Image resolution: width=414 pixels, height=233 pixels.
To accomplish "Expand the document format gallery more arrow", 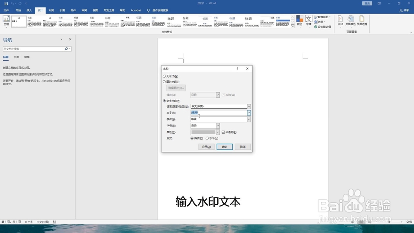I will pos(293,26).
